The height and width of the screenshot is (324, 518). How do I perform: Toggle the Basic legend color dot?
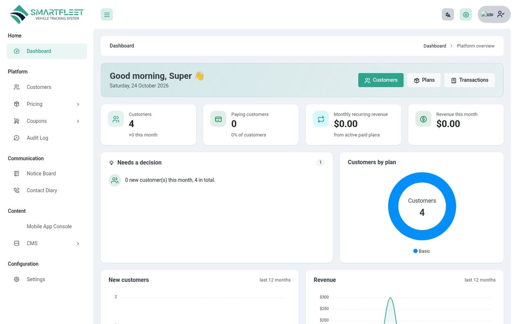point(416,251)
